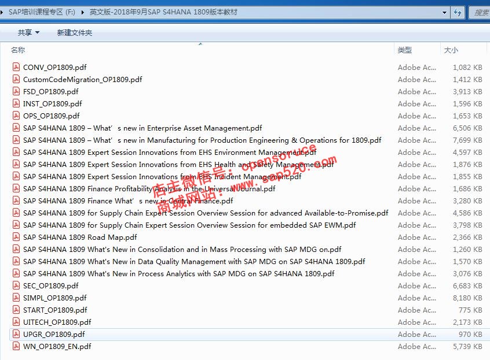
Task: Sort files by the 类型 type column
Action: [x=405, y=50]
